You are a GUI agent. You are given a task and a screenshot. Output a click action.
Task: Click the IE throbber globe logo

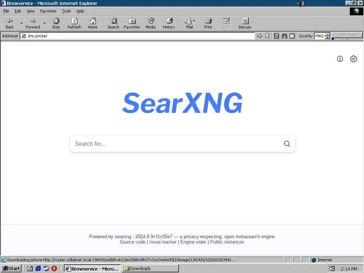[356, 11]
